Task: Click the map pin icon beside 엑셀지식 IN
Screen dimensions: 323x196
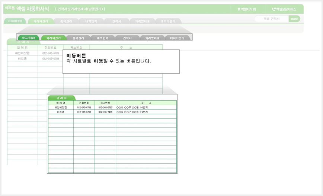Action: (x=239, y=9)
